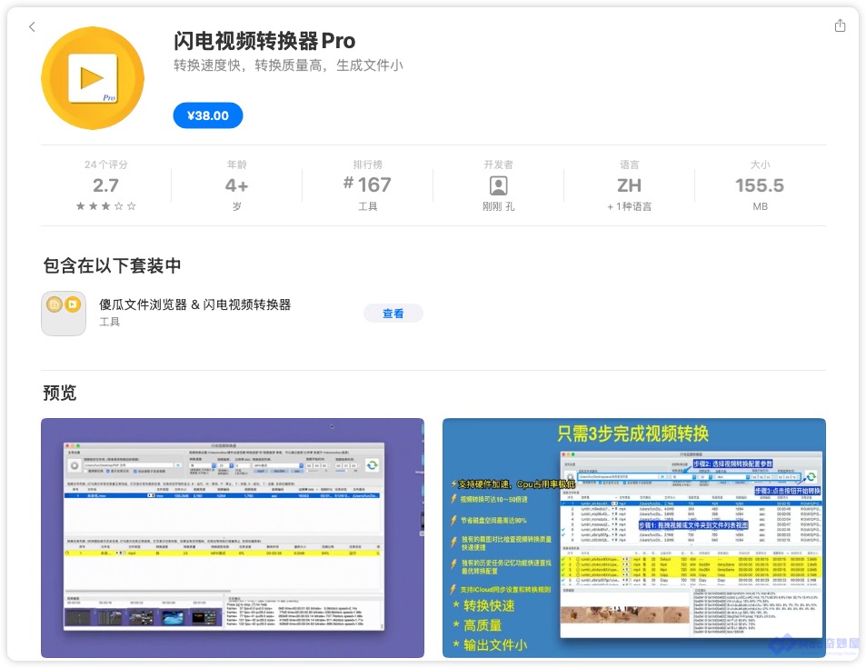Click the MB unit under the size
The width and height of the screenshot is (866, 668).
[760, 206]
